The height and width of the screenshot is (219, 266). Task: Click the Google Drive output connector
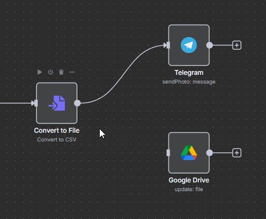pos(209,153)
